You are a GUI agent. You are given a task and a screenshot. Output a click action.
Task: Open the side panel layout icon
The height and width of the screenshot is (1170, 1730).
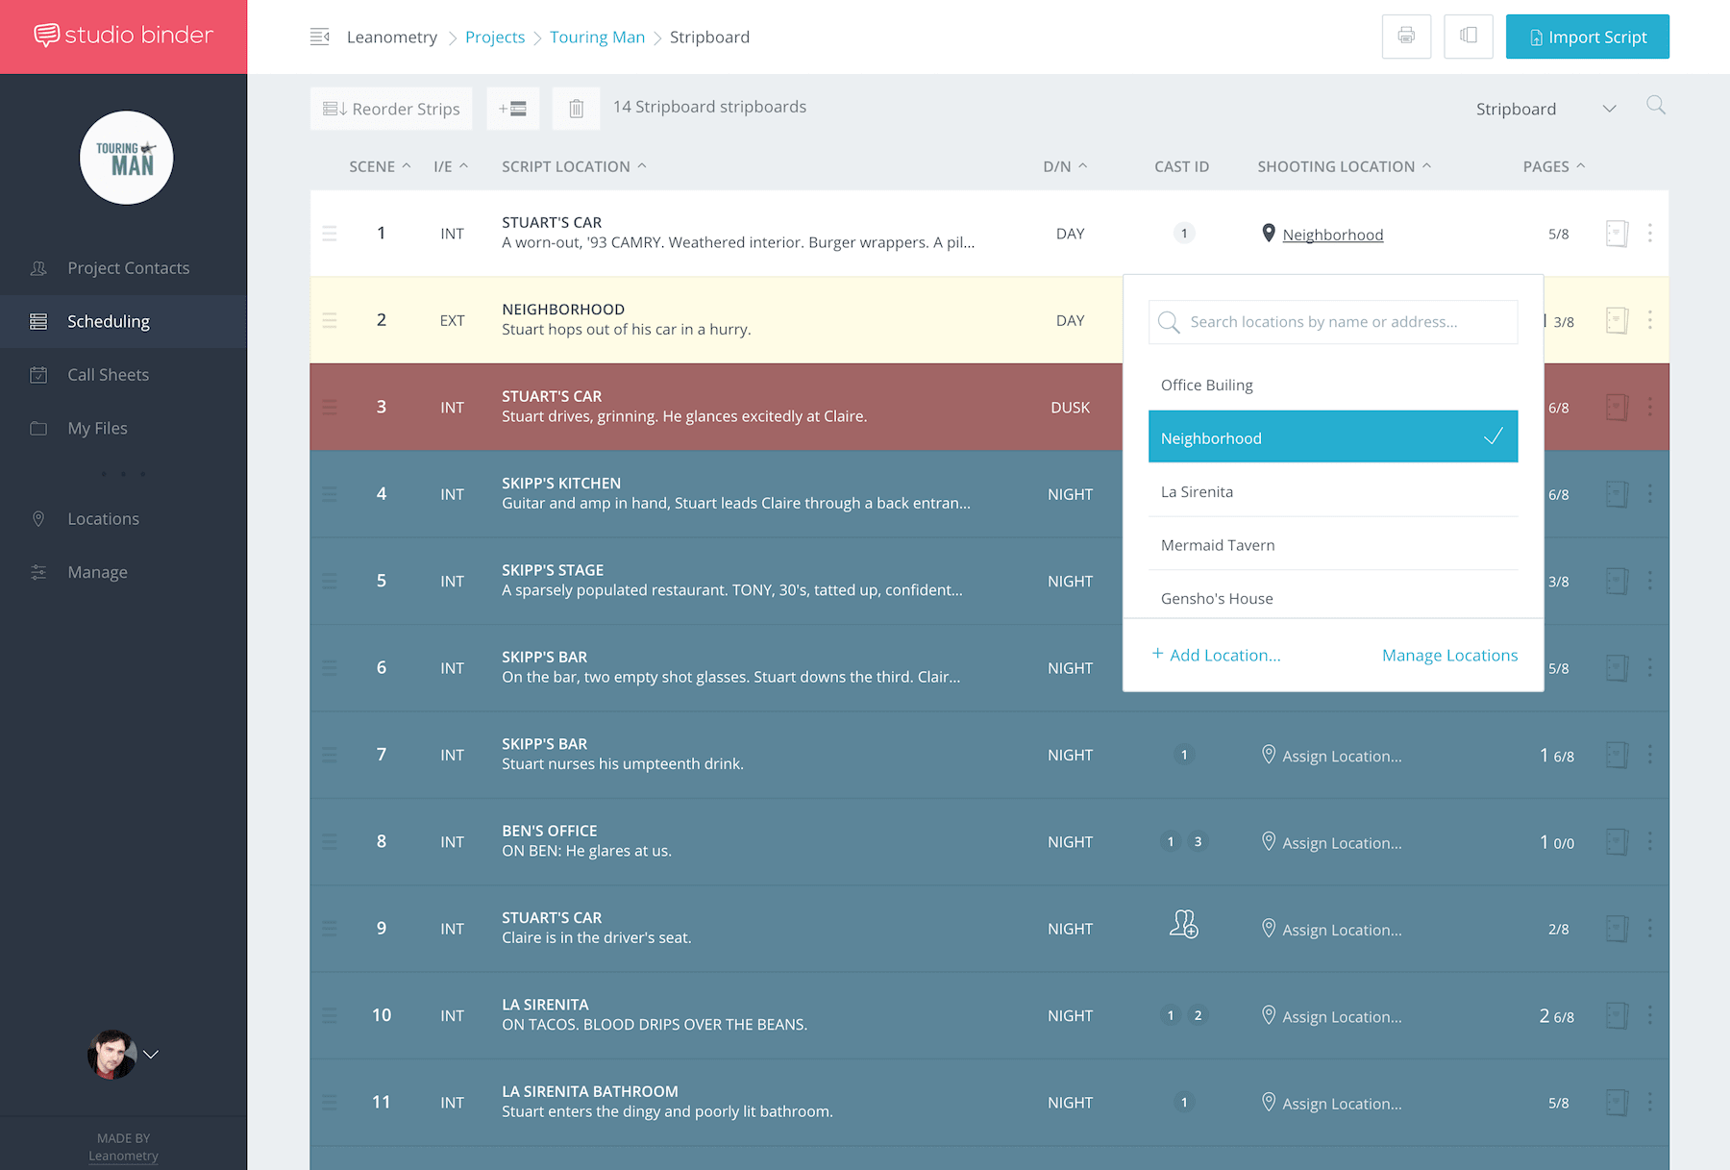pyautogui.click(x=1469, y=37)
